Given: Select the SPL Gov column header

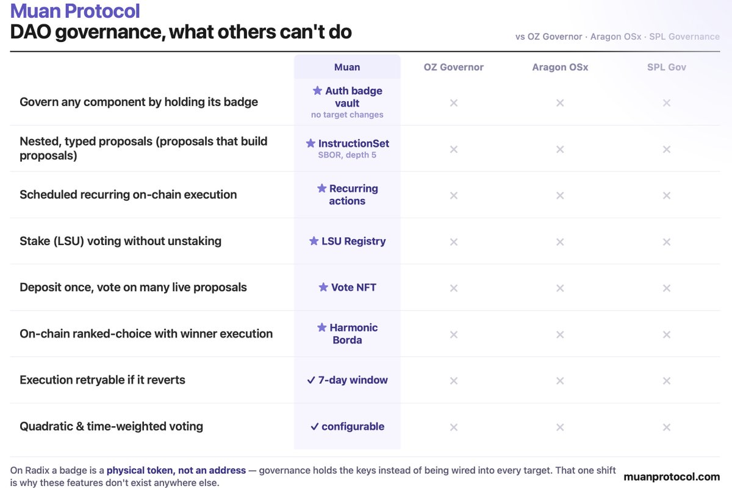Looking at the screenshot, I should [x=667, y=67].
